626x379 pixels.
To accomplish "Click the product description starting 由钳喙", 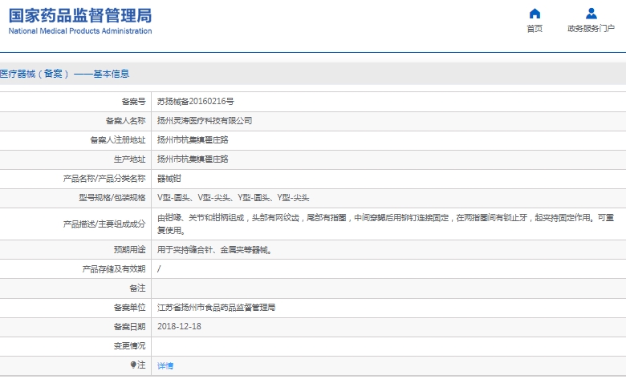I will (x=386, y=224).
